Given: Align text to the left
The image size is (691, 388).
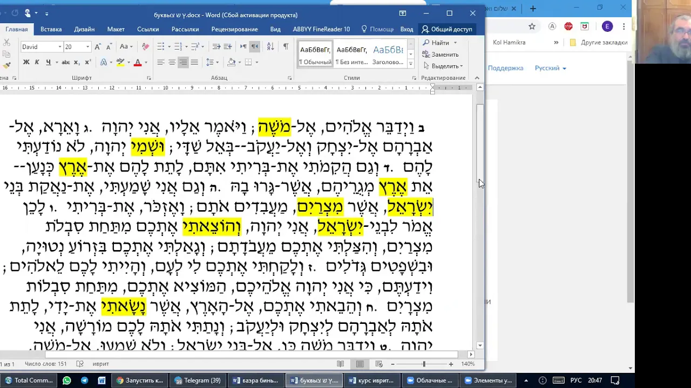Looking at the screenshot, I should 160,63.
